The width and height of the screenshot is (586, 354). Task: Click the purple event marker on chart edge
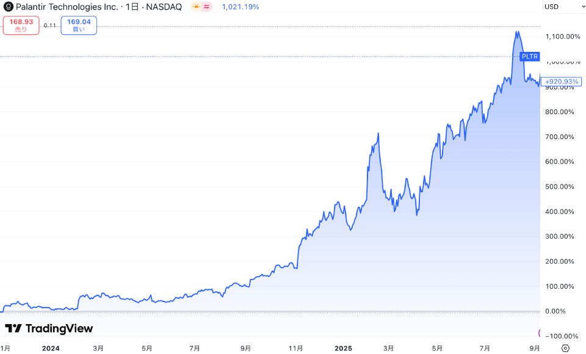pos(539,333)
